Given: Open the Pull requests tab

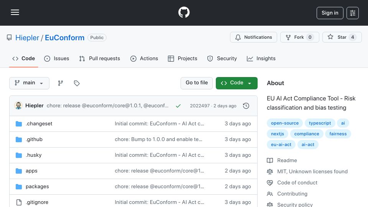Looking at the screenshot, I should pos(100,58).
